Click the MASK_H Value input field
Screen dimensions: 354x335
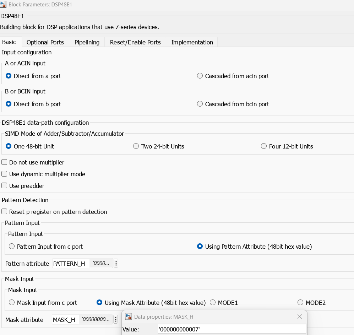pyautogui.click(x=232, y=330)
